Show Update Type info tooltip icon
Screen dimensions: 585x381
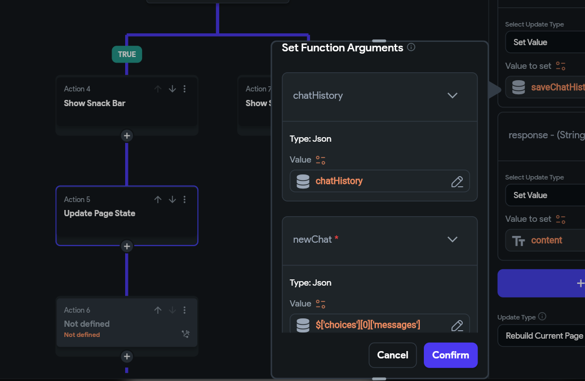click(x=543, y=317)
